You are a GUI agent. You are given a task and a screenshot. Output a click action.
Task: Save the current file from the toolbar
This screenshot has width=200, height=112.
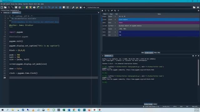coord(9,7)
